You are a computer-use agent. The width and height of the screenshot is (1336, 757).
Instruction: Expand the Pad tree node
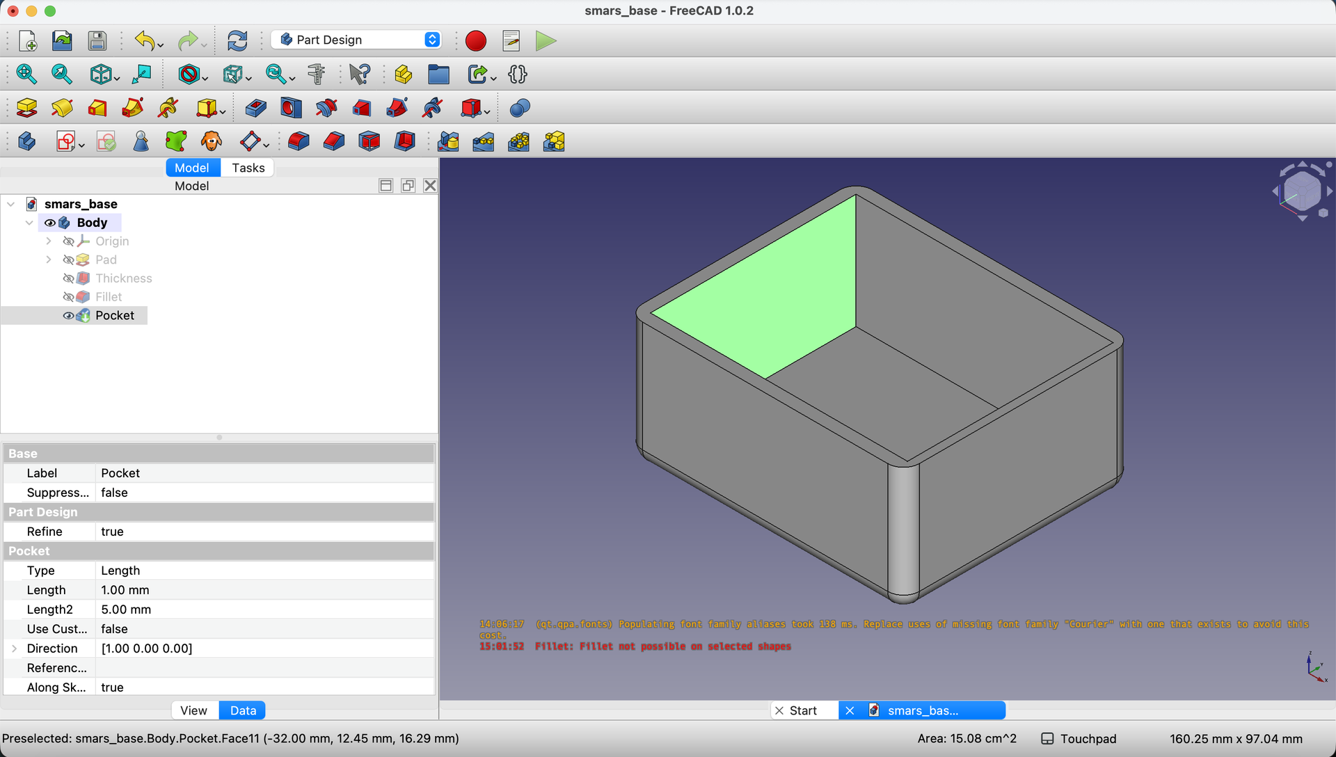[x=49, y=260]
